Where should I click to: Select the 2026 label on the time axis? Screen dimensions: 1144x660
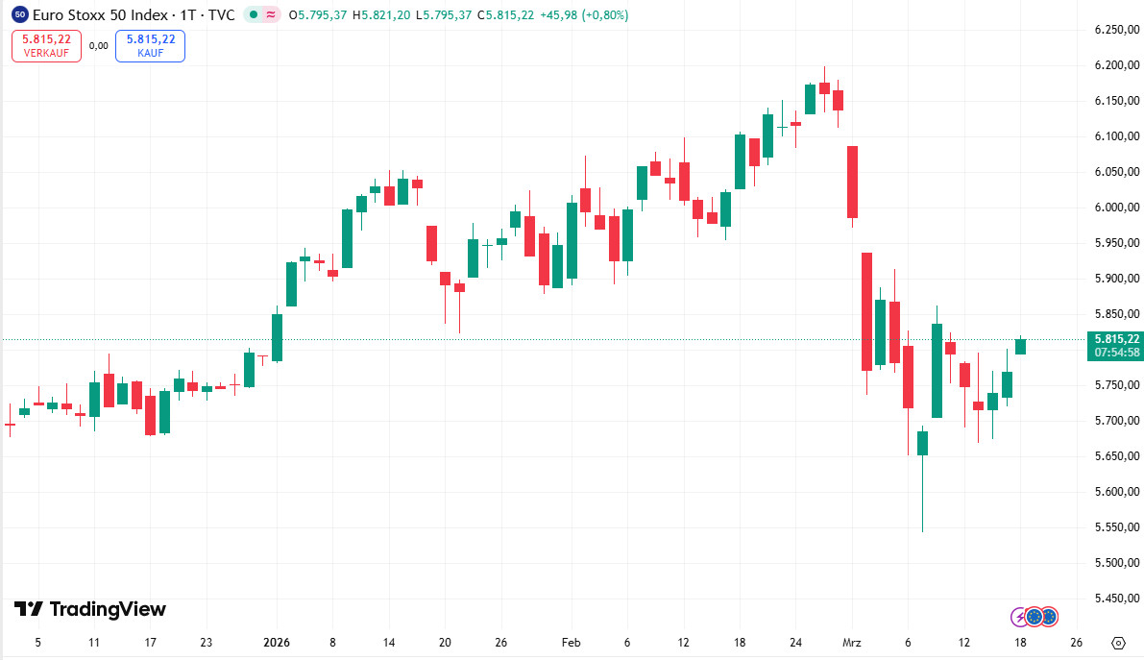point(279,643)
